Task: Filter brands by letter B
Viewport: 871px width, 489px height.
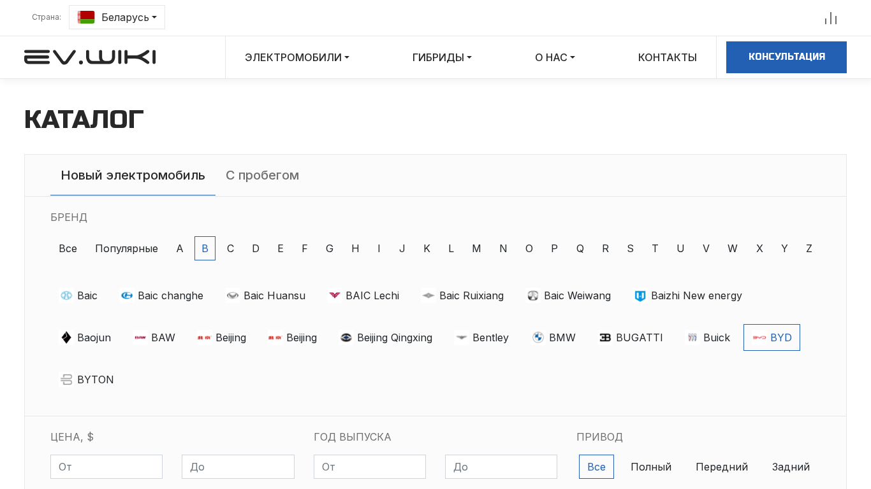Action: 205,248
